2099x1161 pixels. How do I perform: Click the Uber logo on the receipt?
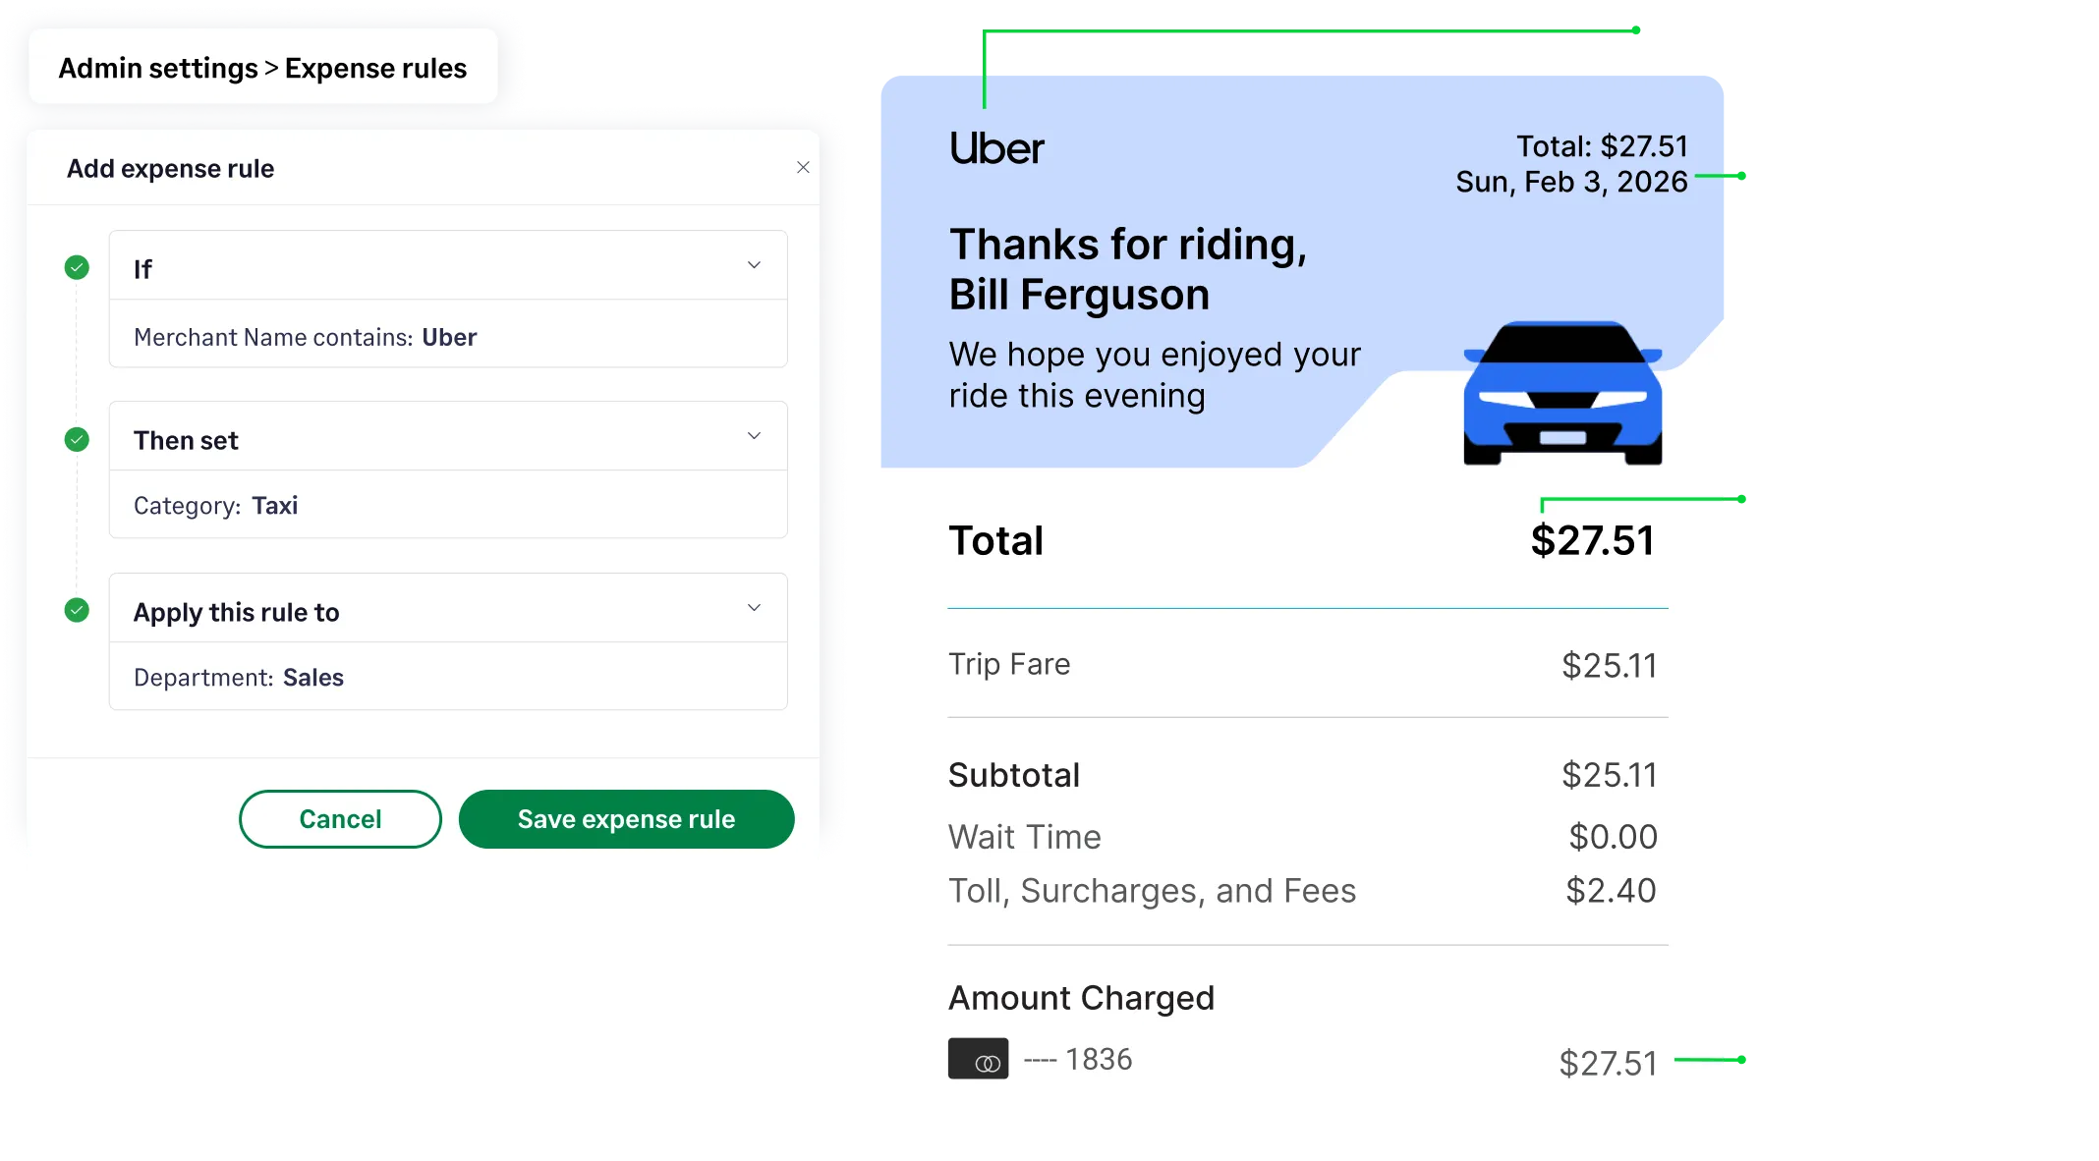point(996,149)
